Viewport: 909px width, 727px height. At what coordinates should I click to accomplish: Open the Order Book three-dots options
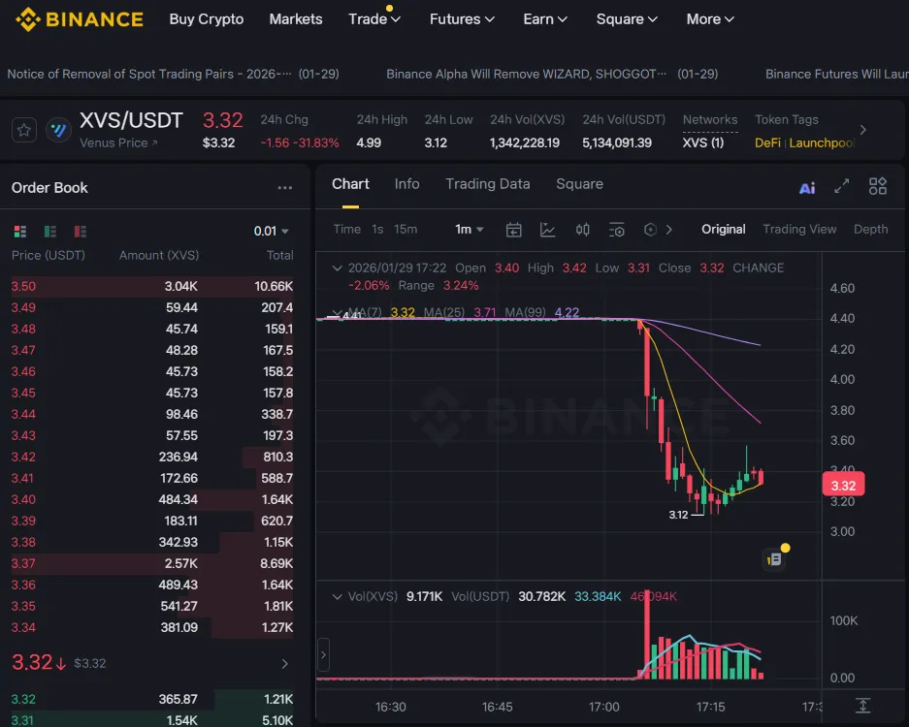pos(284,188)
